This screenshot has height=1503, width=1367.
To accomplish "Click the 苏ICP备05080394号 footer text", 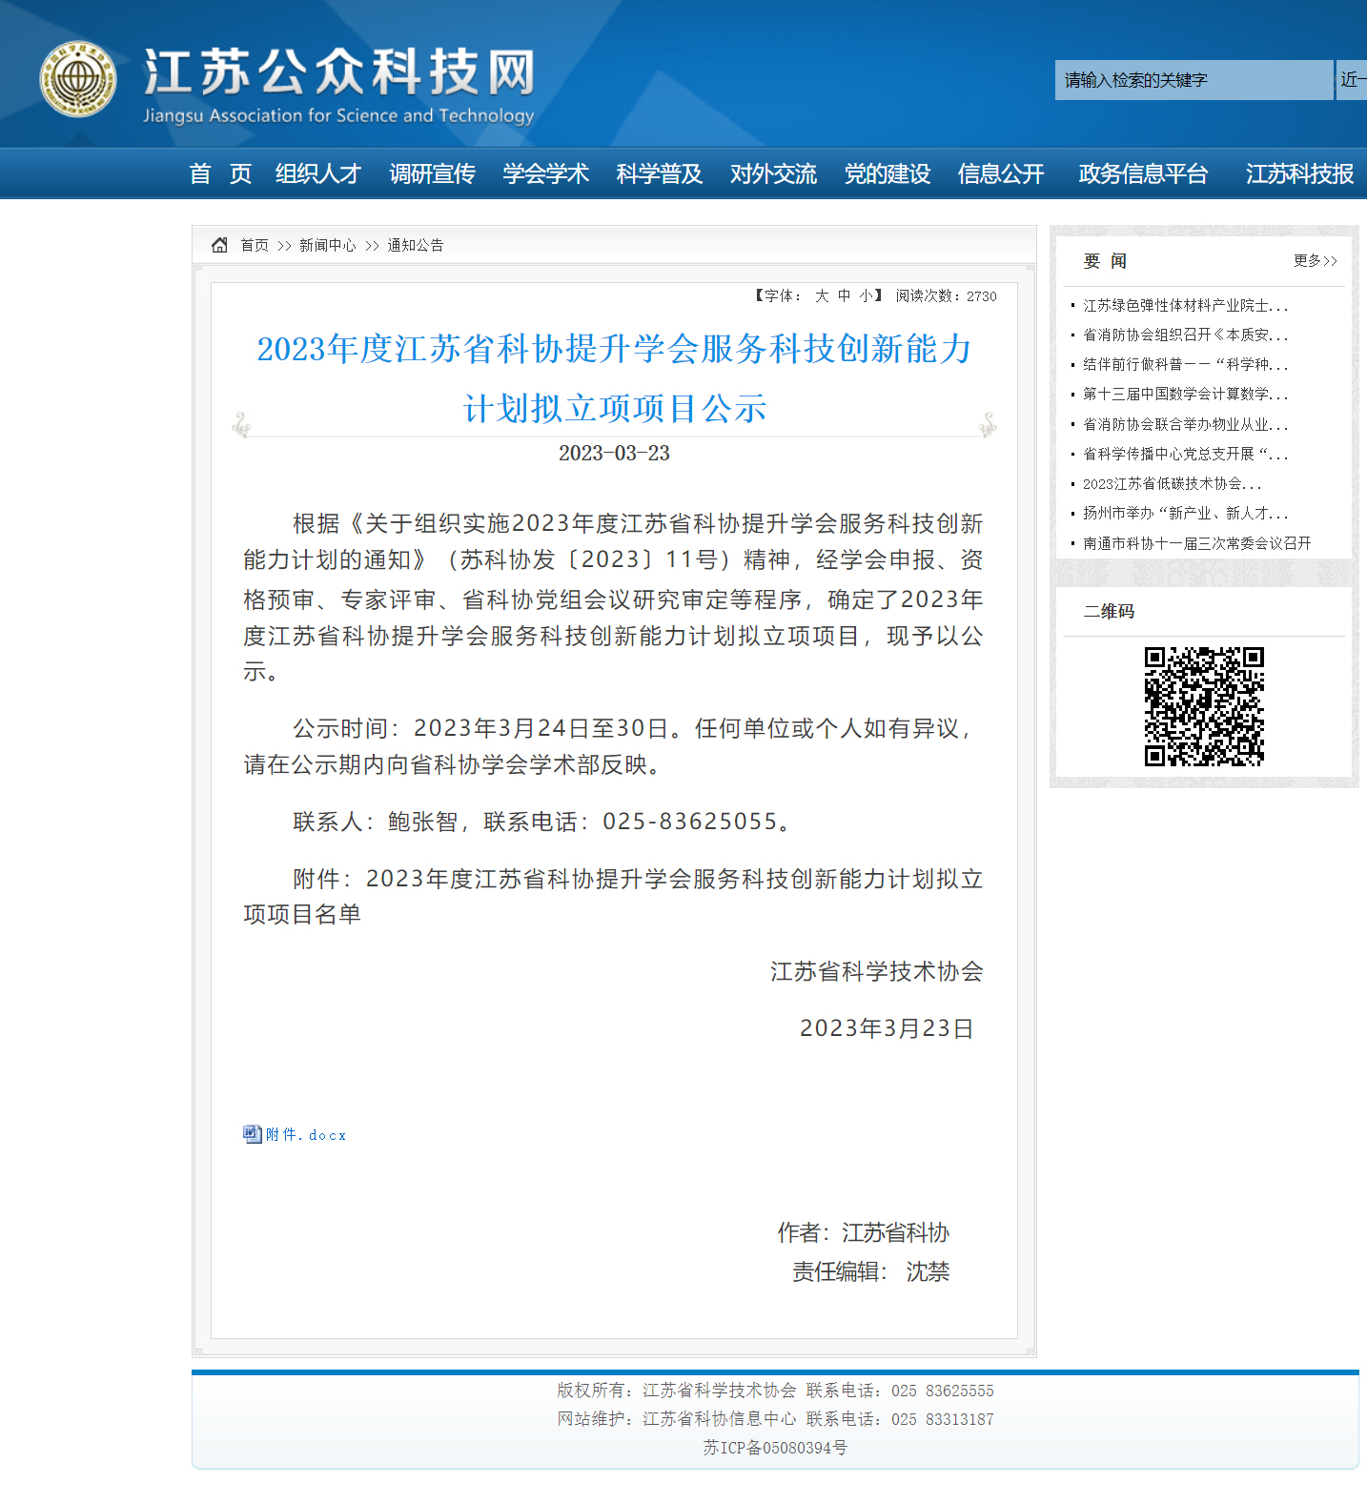I will pyautogui.click(x=775, y=1448).
